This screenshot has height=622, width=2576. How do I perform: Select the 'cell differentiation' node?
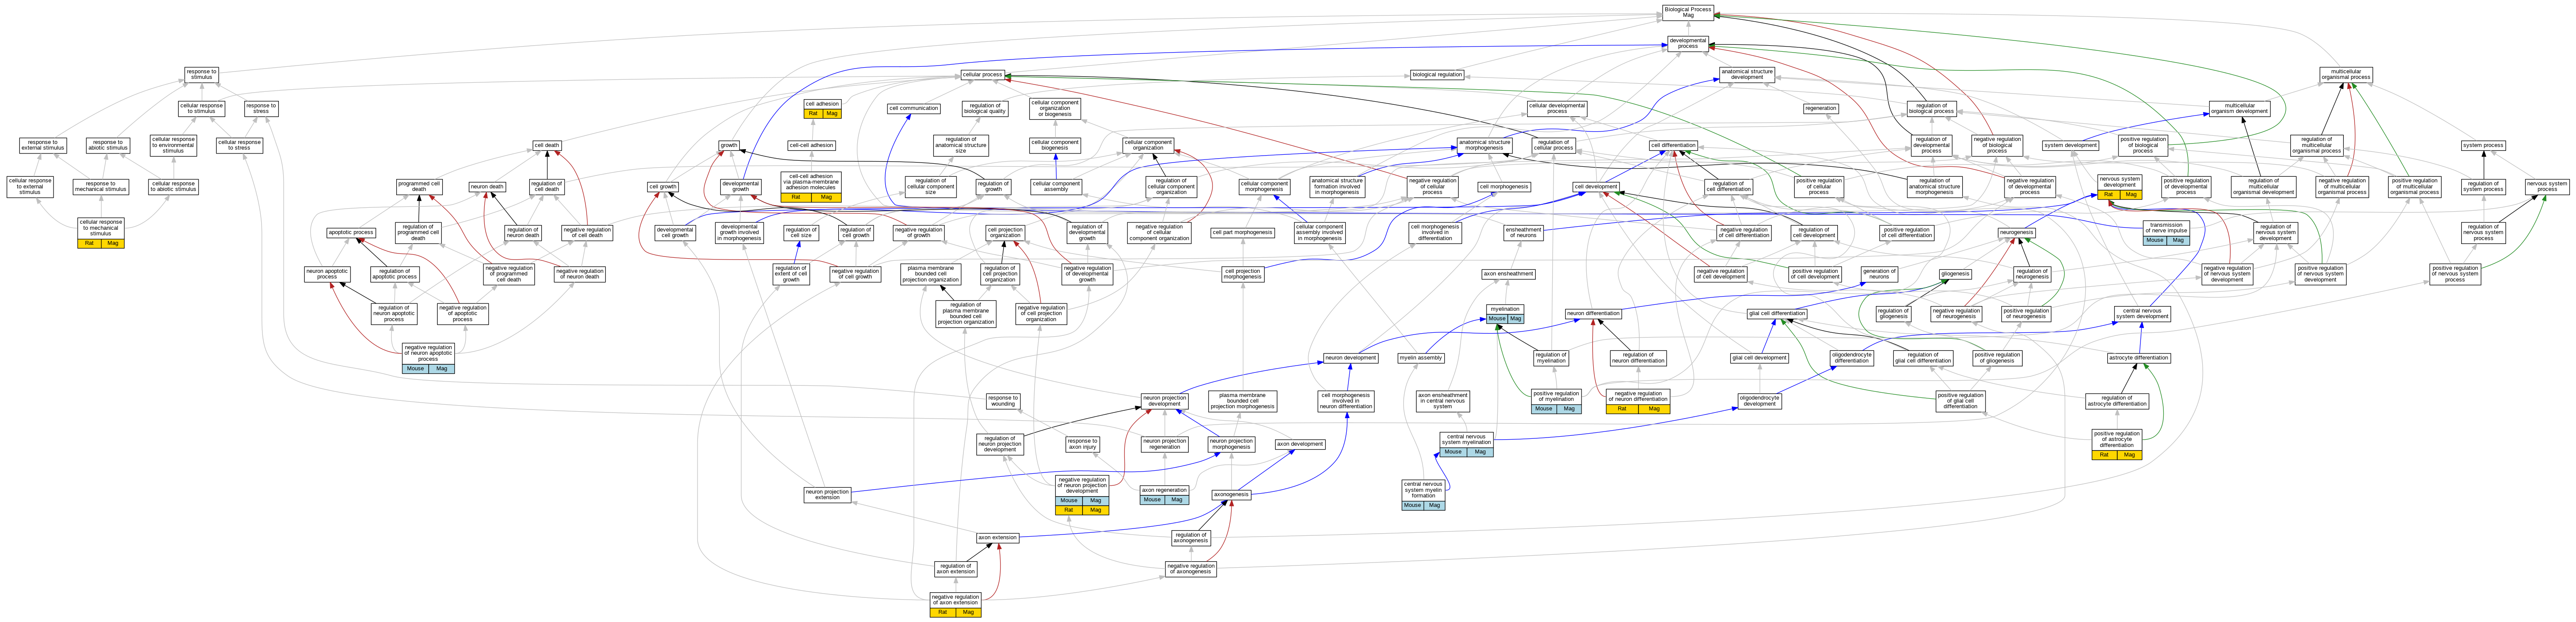coord(1673,146)
